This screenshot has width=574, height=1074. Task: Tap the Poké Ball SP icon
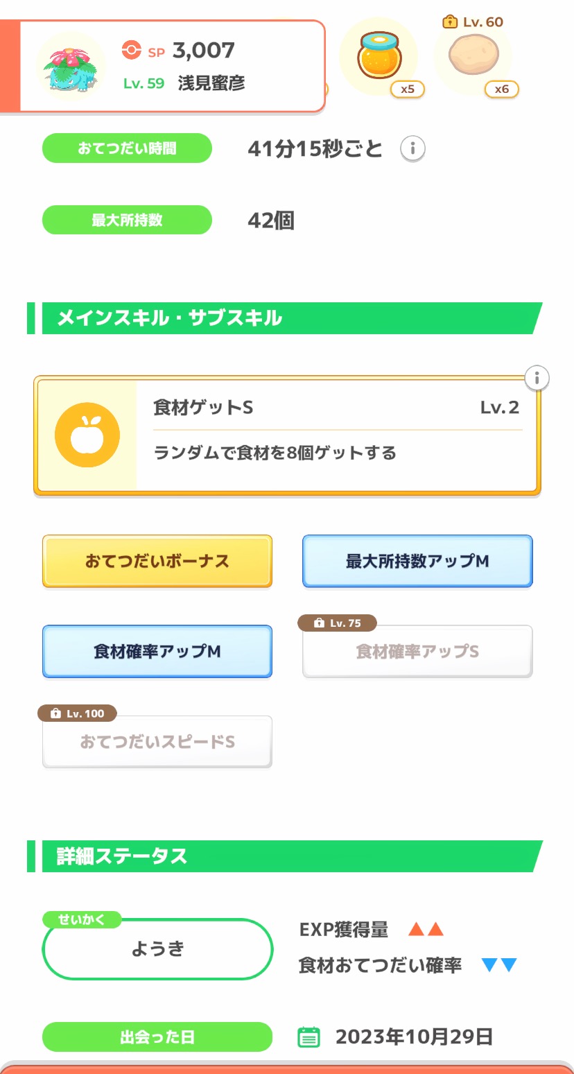coord(131,51)
